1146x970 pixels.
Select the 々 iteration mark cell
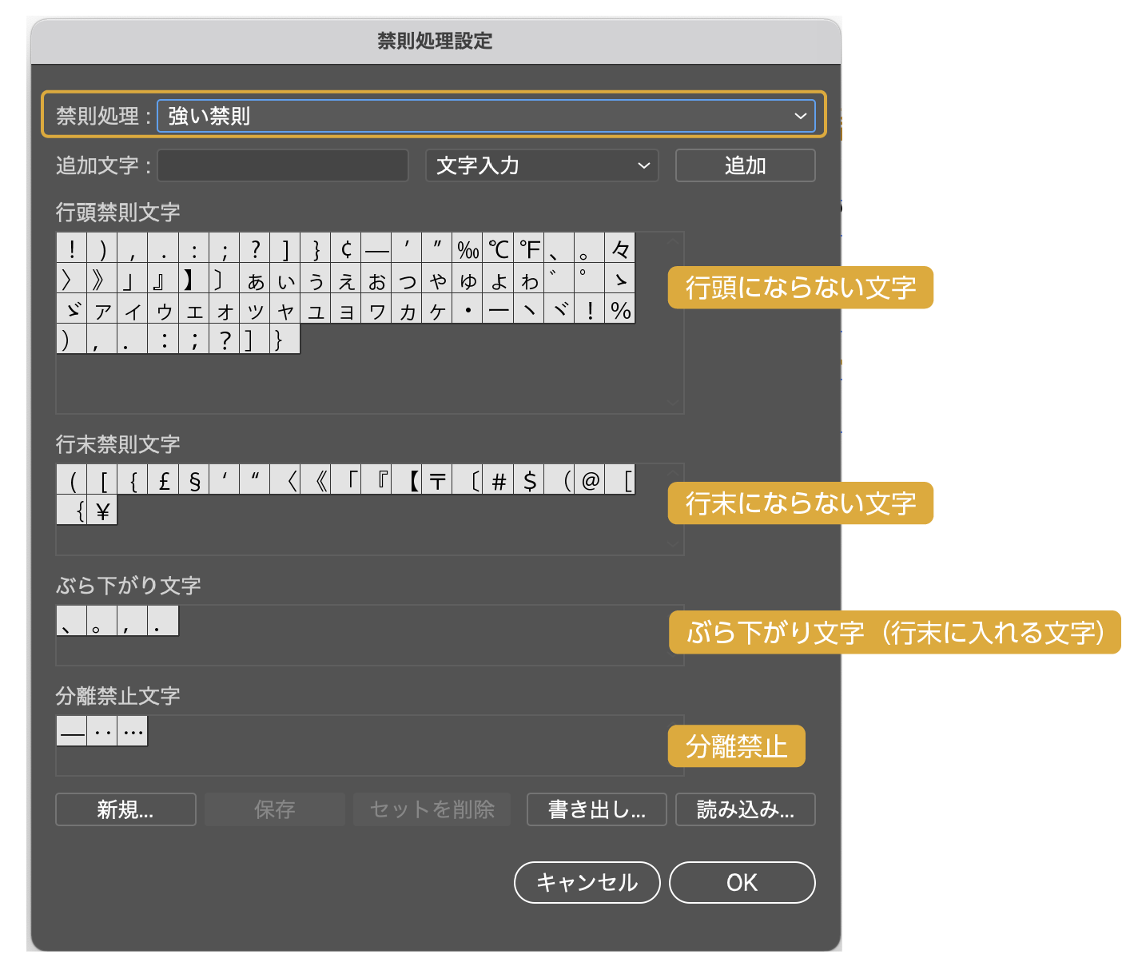[x=620, y=248]
